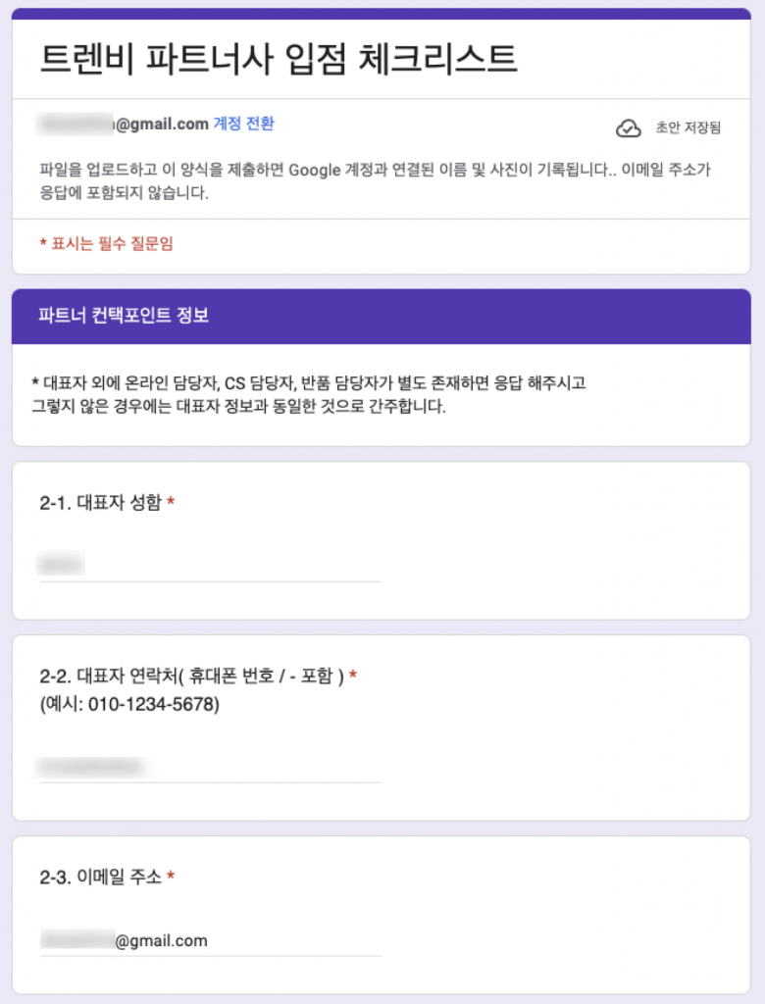Click the red asterisk beside 이메일 주소
This screenshot has height=1004, width=765.
tap(171, 878)
